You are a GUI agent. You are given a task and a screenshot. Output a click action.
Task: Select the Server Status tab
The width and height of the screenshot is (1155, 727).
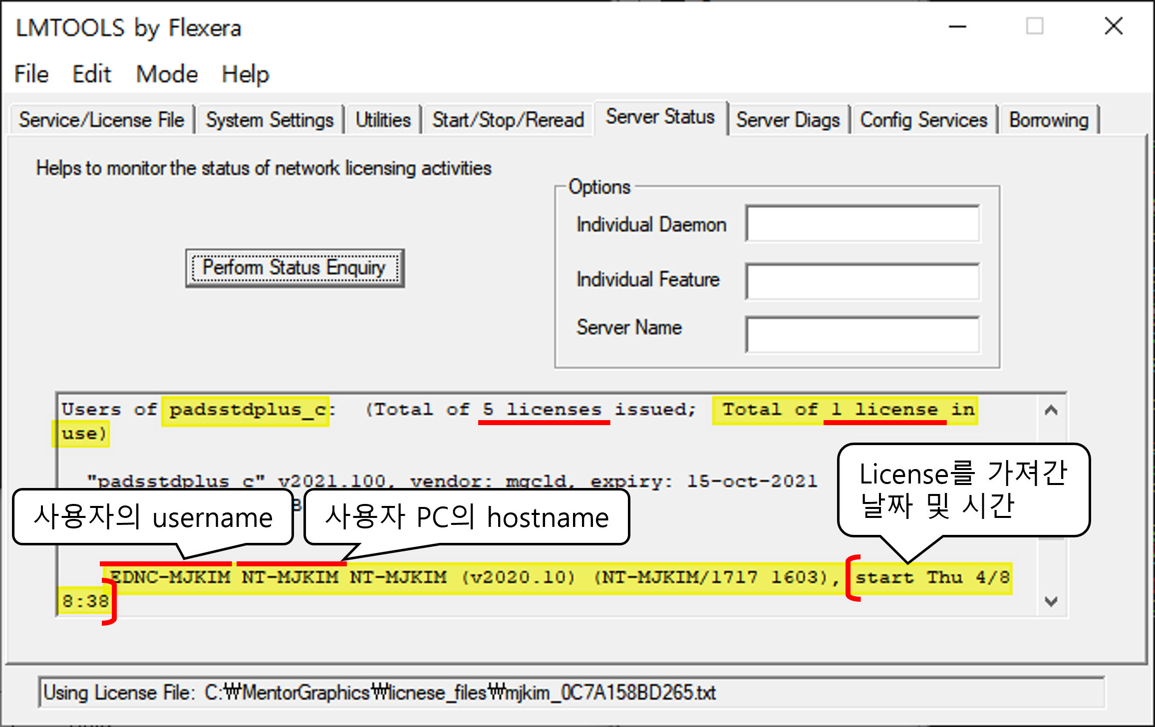point(660,117)
